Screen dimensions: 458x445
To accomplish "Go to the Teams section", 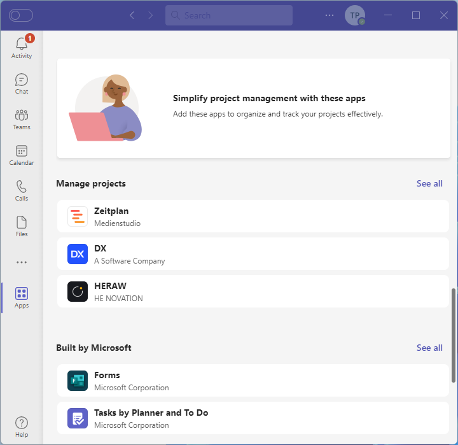I will click(x=22, y=120).
